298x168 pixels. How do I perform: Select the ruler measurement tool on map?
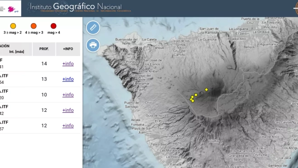point(93,28)
